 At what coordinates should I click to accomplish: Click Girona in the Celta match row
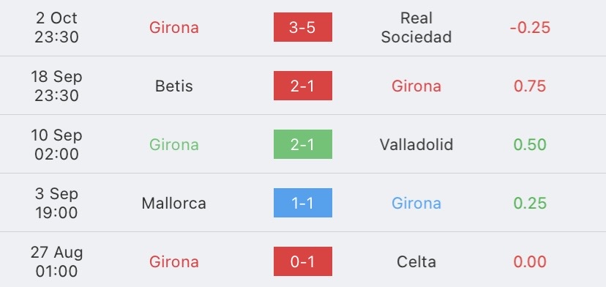pos(174,262)
